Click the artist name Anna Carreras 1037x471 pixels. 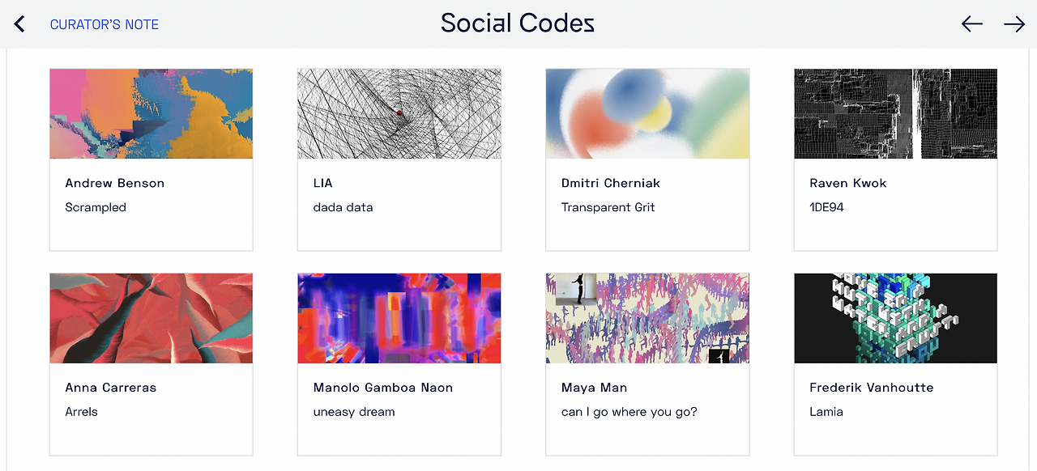[110, 388]
